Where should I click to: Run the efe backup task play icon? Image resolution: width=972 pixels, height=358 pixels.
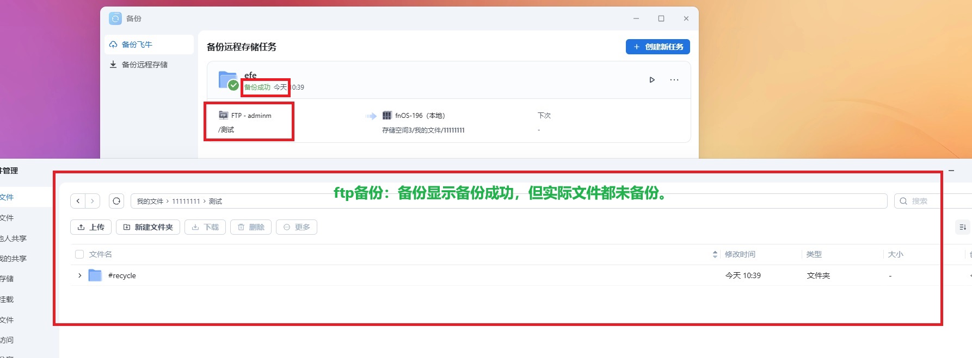652,80
